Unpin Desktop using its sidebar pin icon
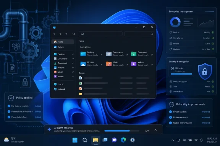Viewport: 220px width, 146px height. click(x=73, y=54)
